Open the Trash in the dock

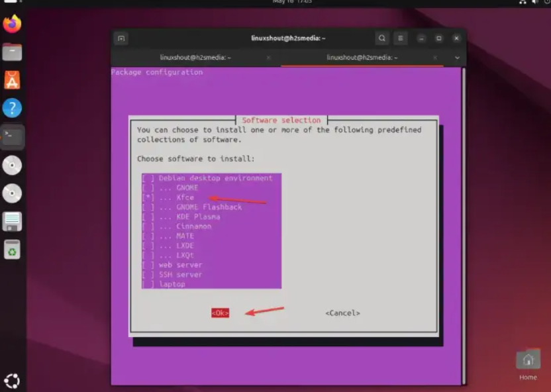12,250
